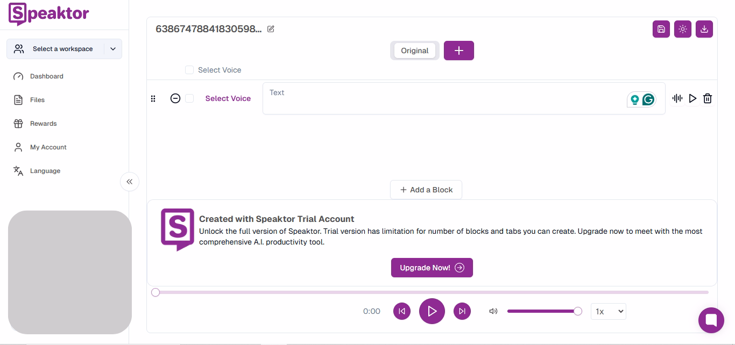Screen dimensions: 735x345
Task: Grab the block drag handle dots
Action: pyautogui.click(x=153, y=98)
